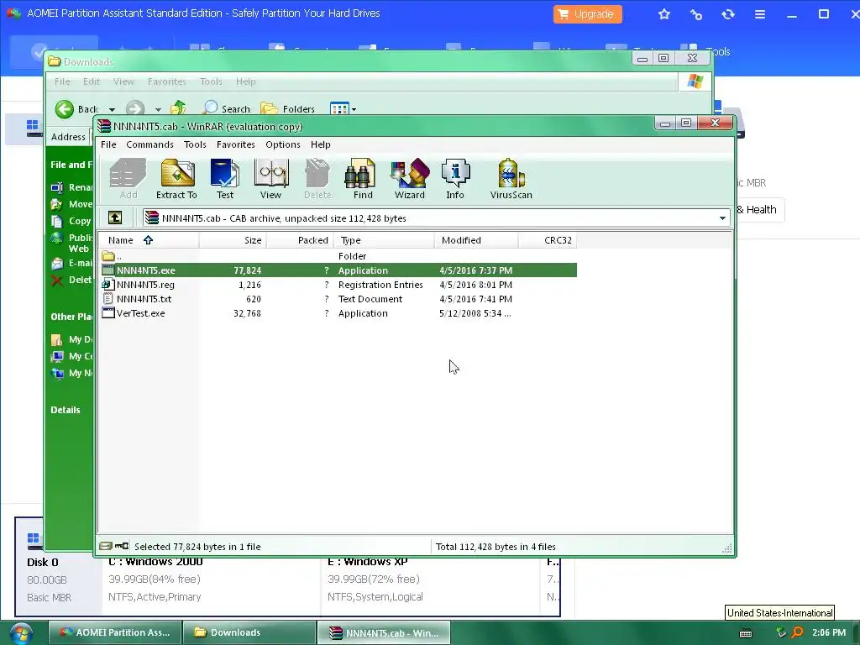
Task: Click the keyboard icon in system tray
Action: point(746,633)
